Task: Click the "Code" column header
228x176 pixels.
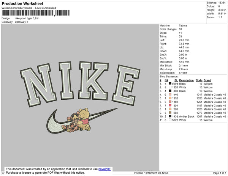Action: click(x=199, y=80)
